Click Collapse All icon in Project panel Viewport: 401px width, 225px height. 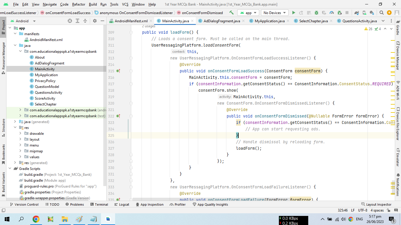pyautogui.click(x=85, y=21)
